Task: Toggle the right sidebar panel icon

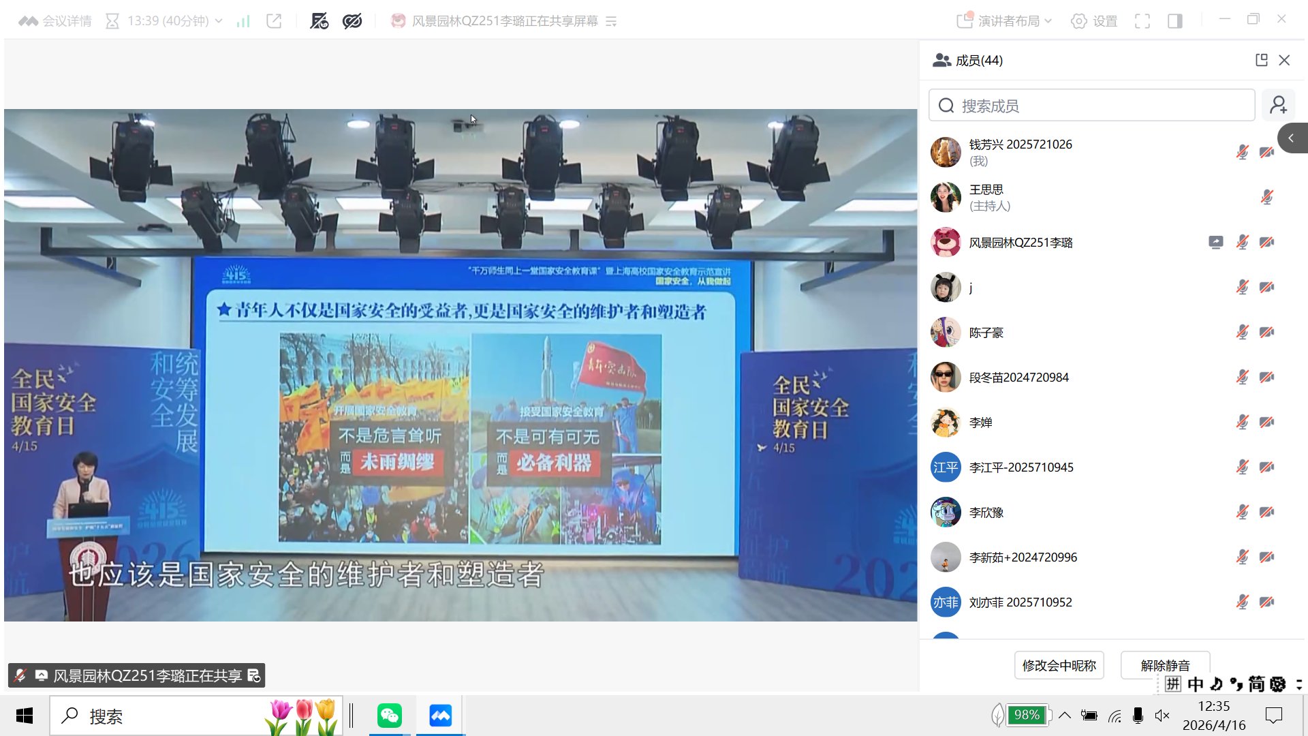Action: click(x=1175, y=21)
